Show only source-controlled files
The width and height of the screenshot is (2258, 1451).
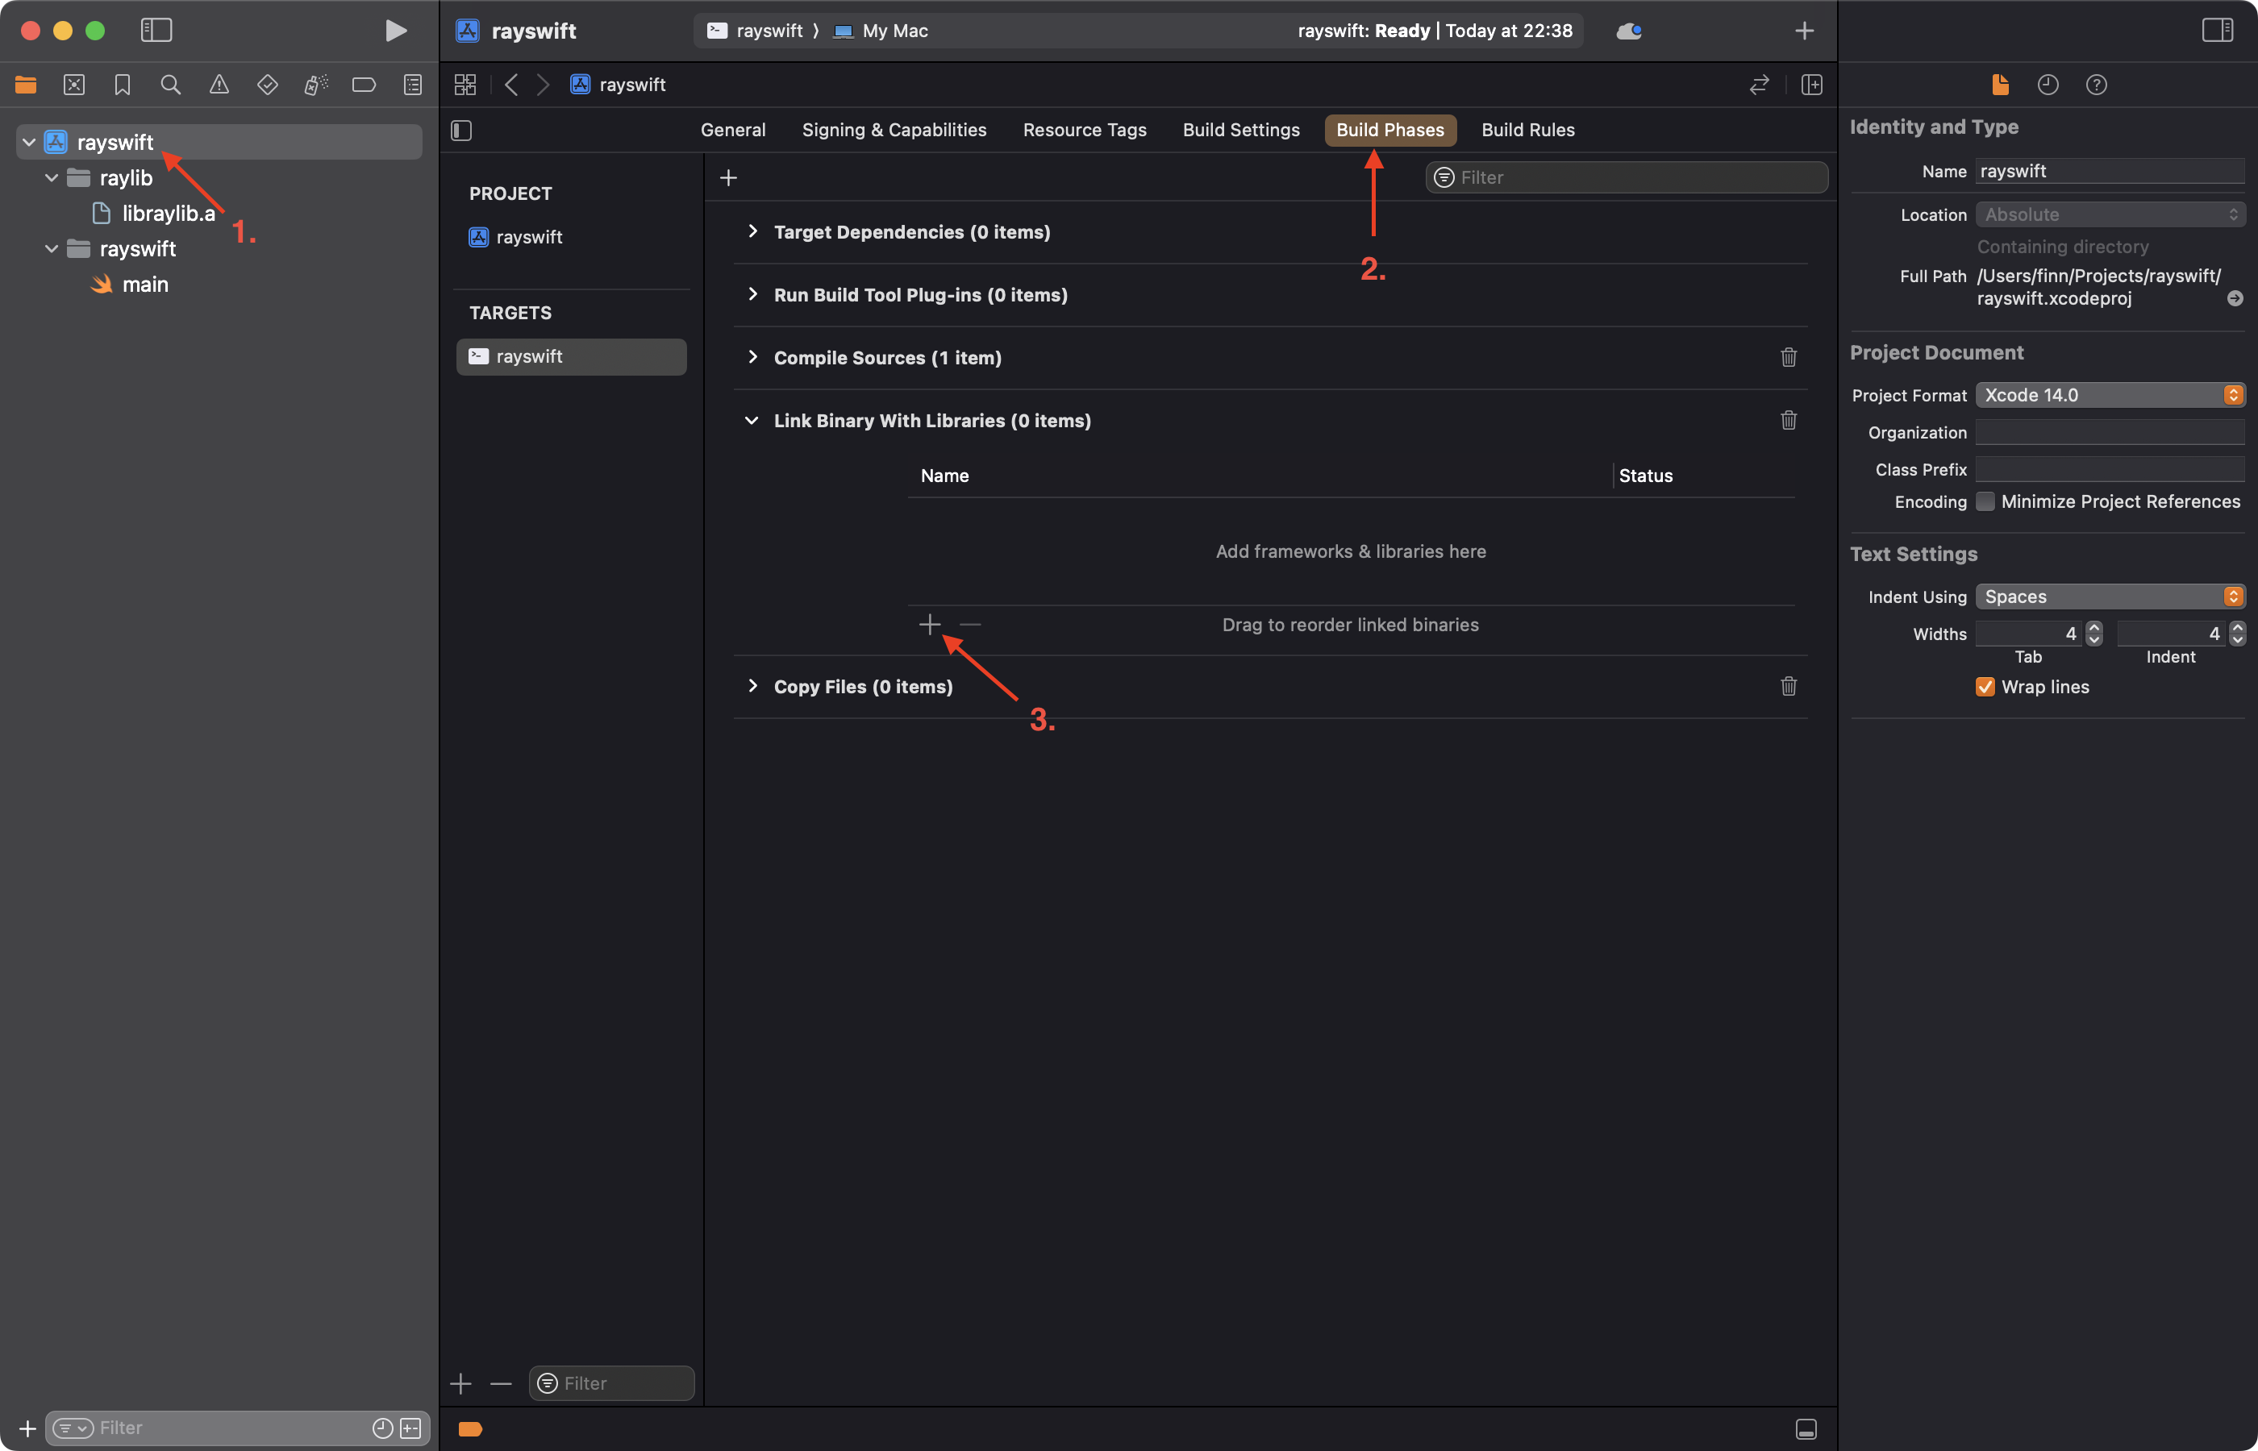pyautogui.click(x=411, y=1428)
